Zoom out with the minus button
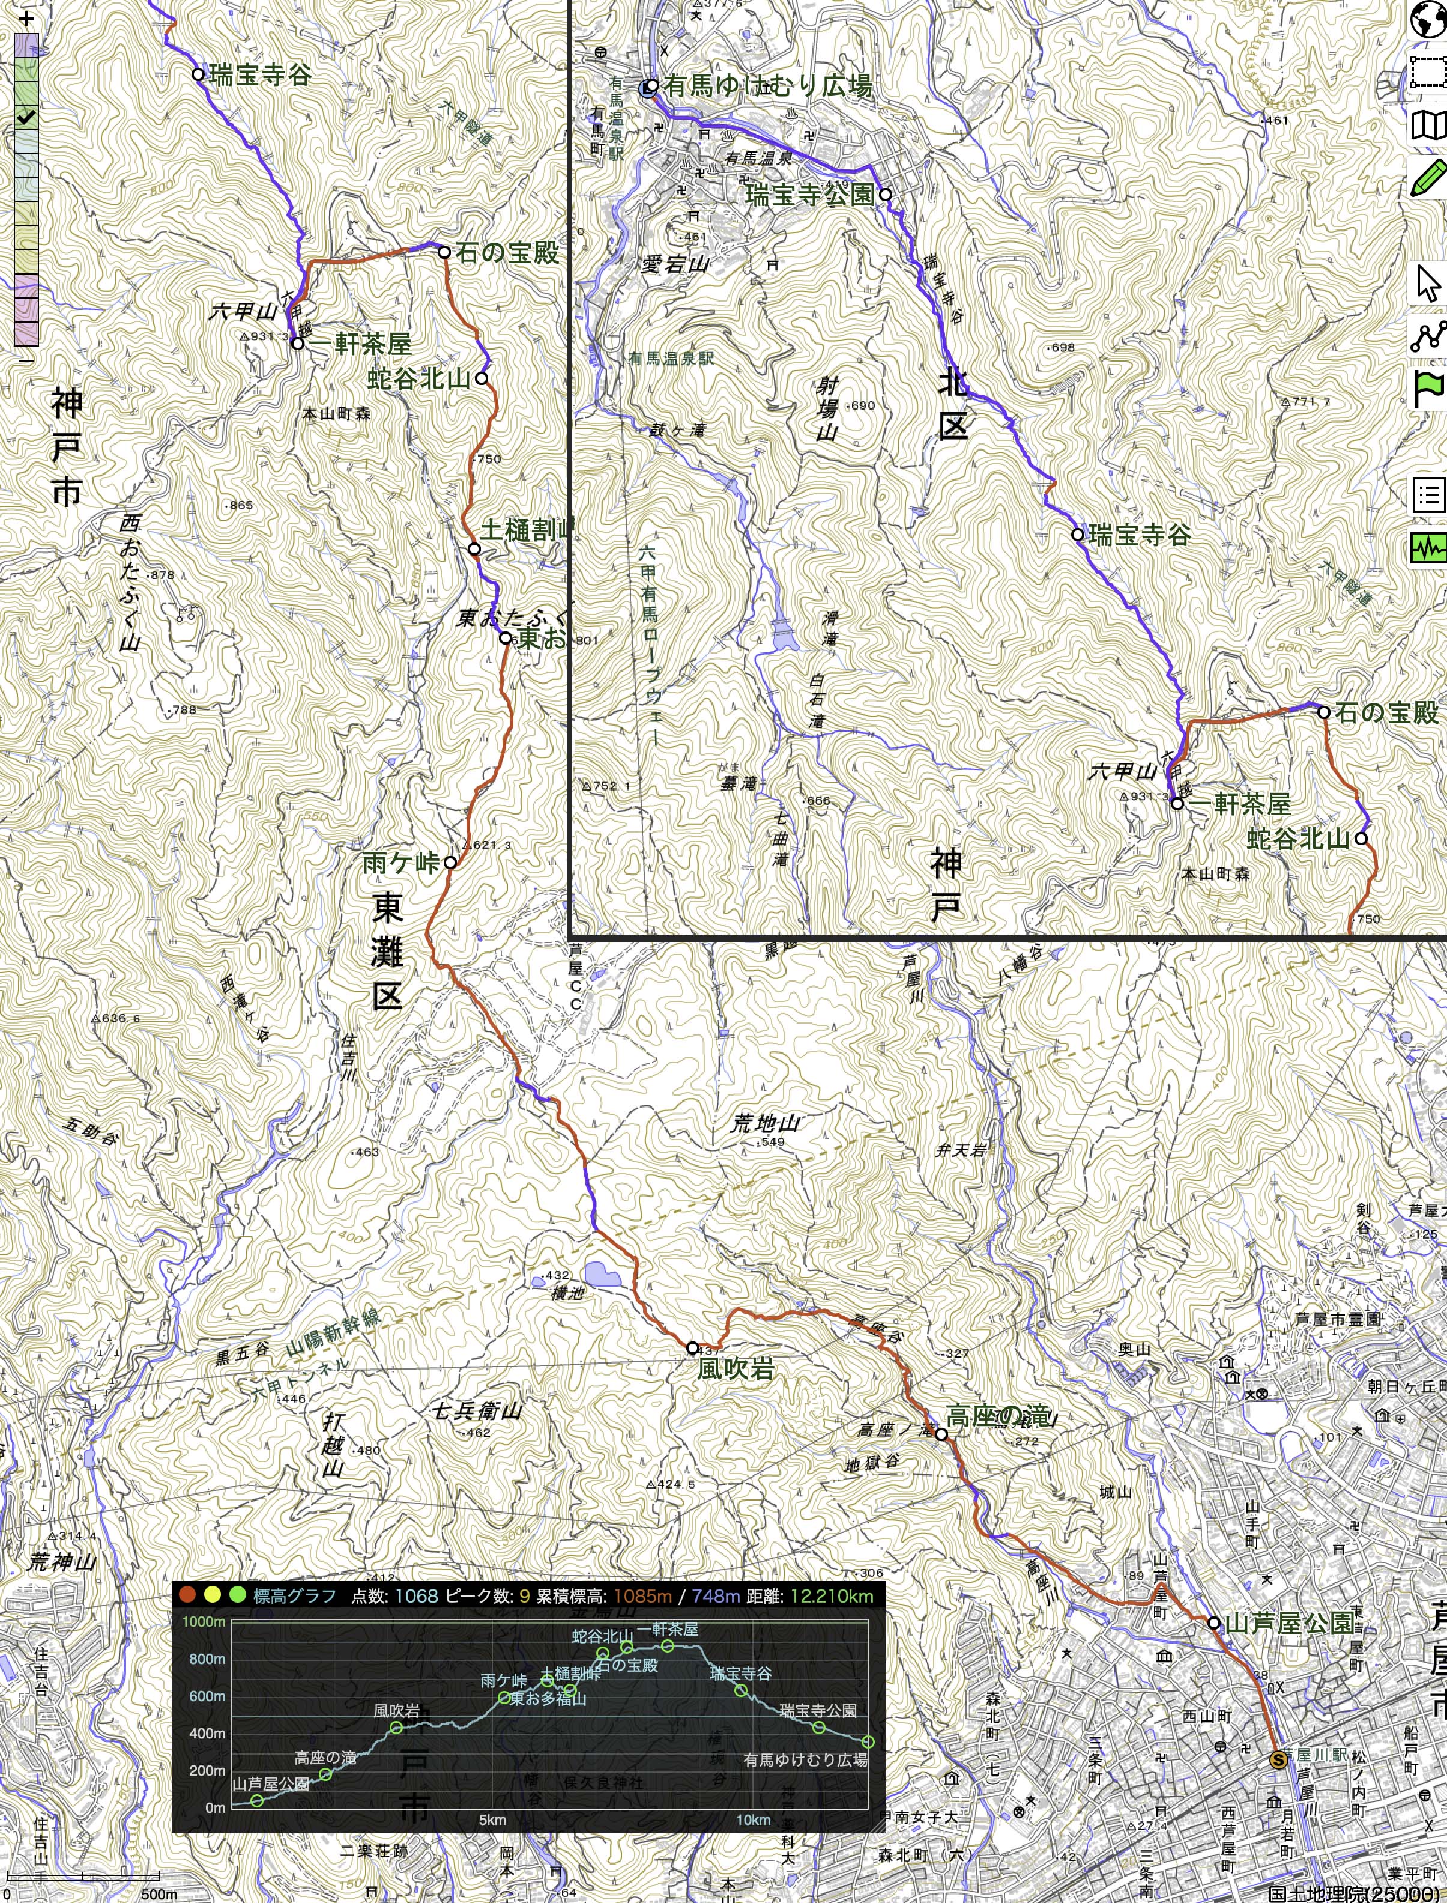This screenshot has height=1903, width=1447. [x=26, y=360]
